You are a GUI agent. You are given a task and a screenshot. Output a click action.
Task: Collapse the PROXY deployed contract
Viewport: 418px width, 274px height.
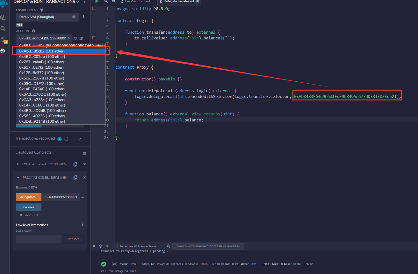(x=18, y=177)
